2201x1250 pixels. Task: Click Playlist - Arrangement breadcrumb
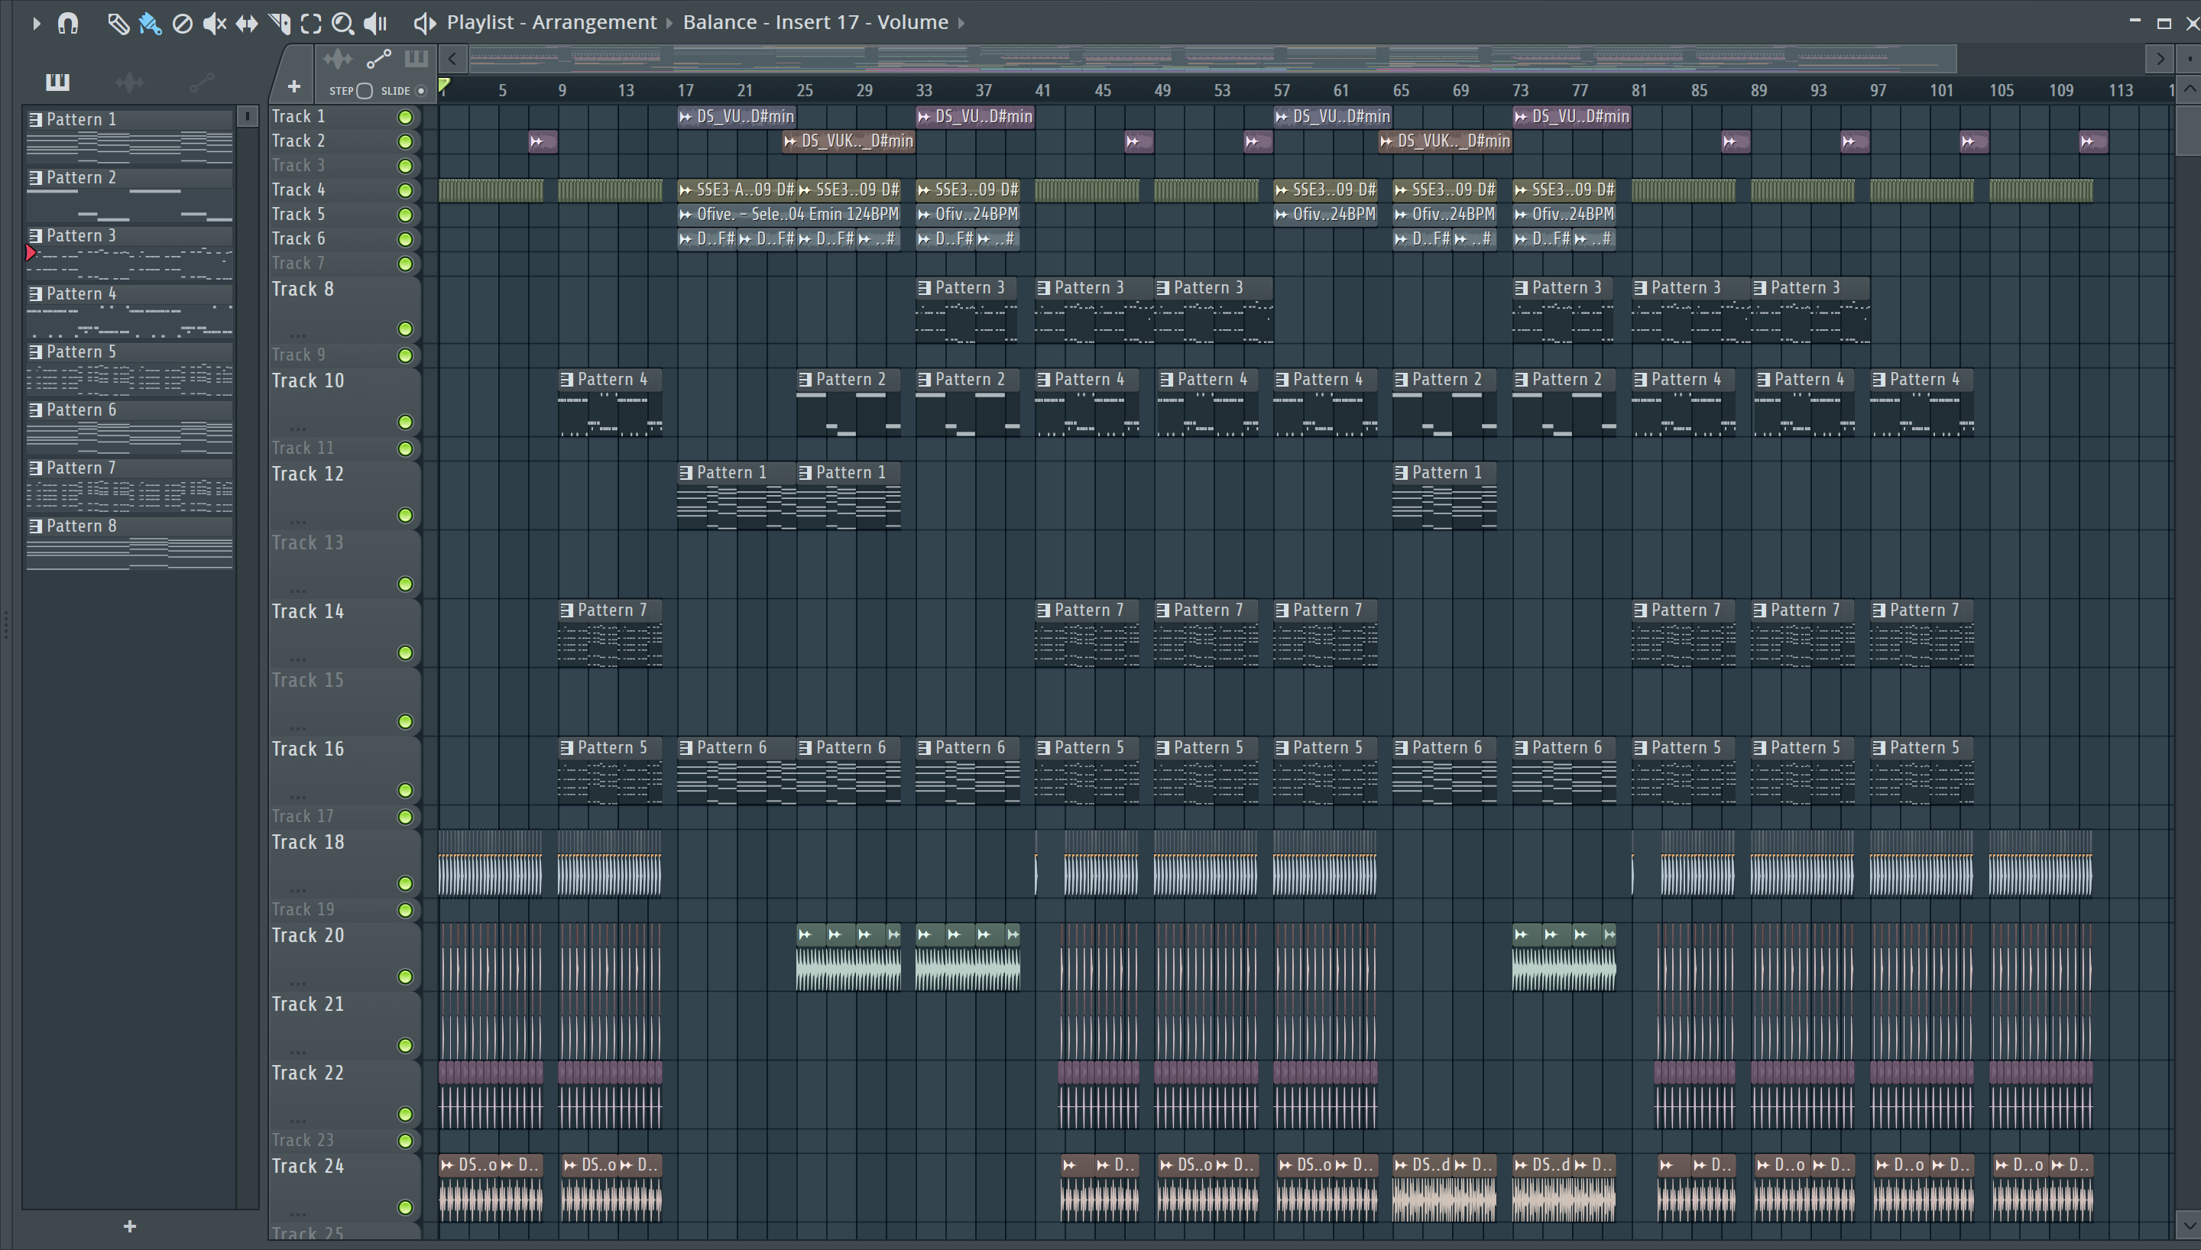coord(551,22)
